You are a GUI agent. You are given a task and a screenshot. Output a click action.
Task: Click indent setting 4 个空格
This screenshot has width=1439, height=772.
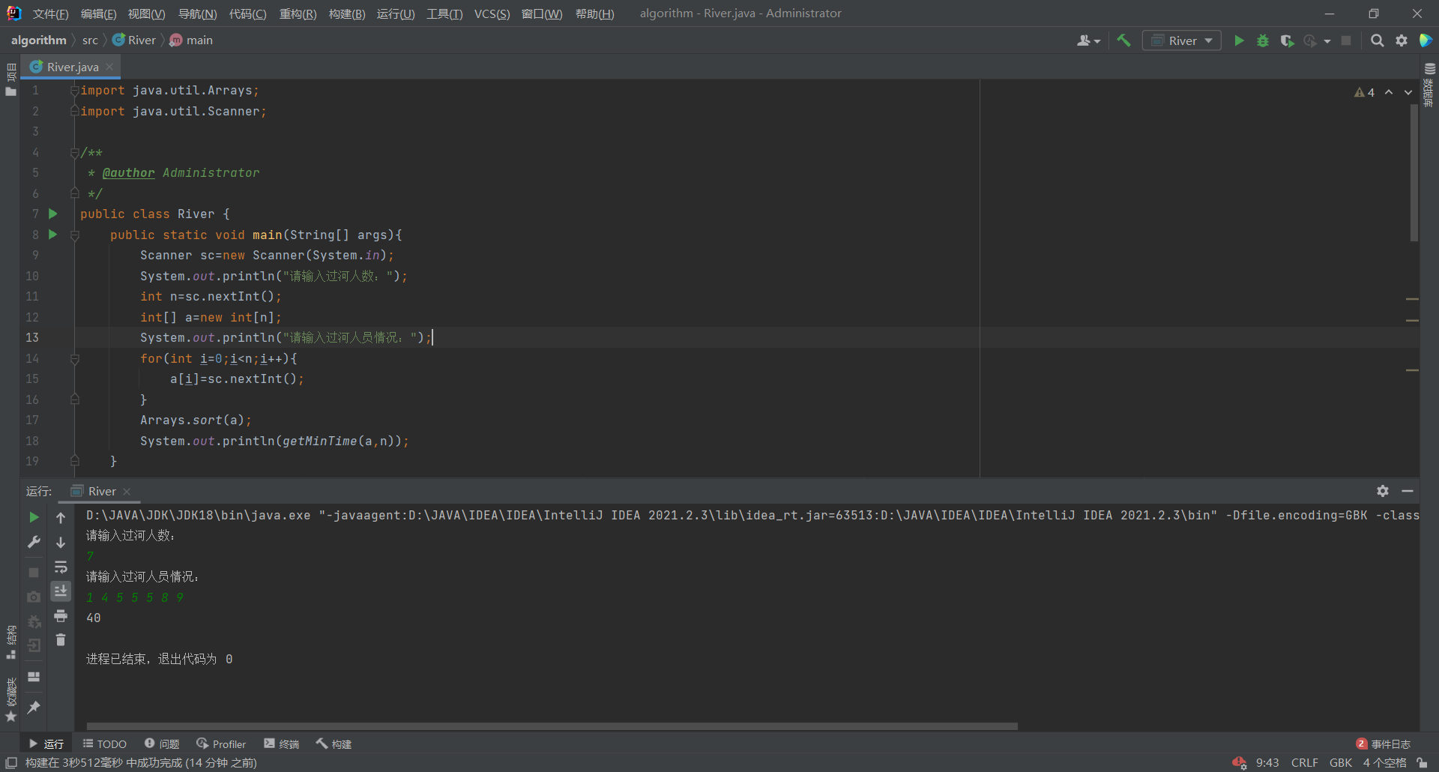(x=1384, y=763)
